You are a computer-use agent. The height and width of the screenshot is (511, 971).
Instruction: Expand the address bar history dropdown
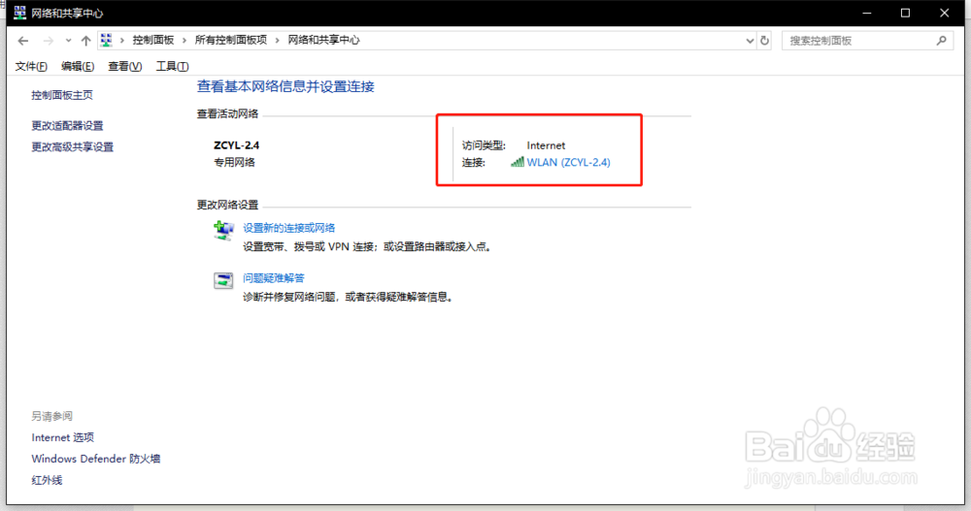coord(750,41)
